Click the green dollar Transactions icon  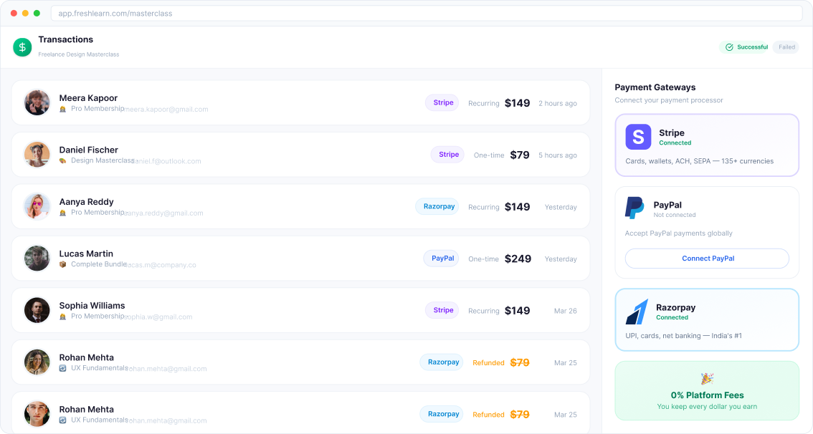tap(22, 47)
